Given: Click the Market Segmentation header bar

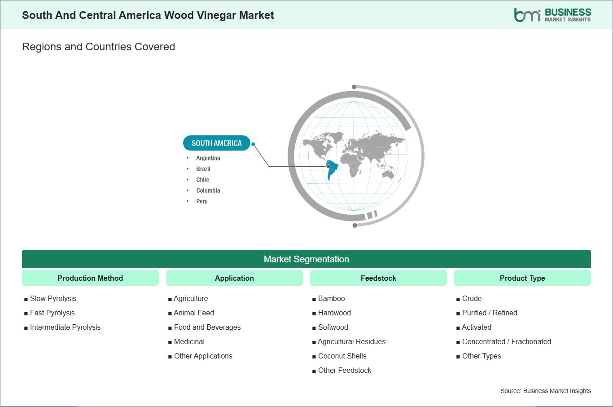Looking at the screenshot, I should (306, 259).
